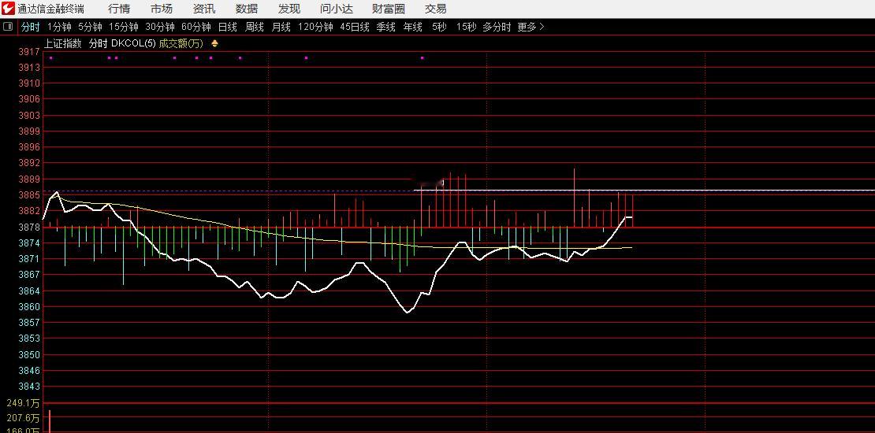Switch to 年线 chart
Viewport: 875px width, 433px height.
pyautogui.click(x=412, y=27)
